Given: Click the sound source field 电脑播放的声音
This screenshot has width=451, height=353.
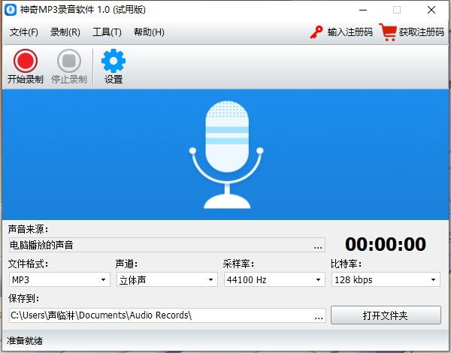Looking at the screenshot, I should (x=158, y=245).
